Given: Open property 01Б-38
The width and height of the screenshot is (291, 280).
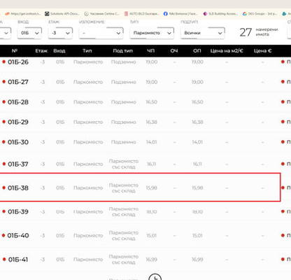Looking at the screenshot, I should pos(18,188).
